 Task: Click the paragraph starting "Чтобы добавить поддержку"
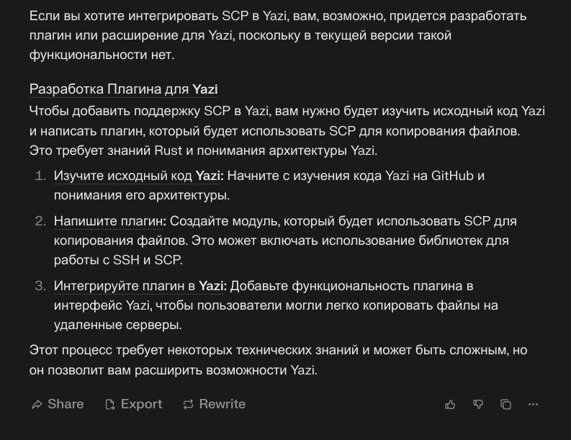(x=286, y=131)
